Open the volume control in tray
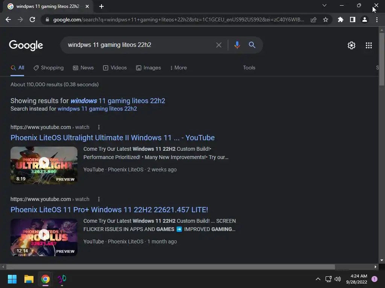This screenshot has width=385, height=288. 338,279
